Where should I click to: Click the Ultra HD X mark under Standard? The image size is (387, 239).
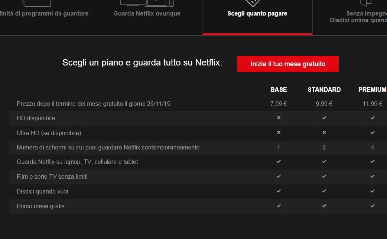(x=324, y=132)
